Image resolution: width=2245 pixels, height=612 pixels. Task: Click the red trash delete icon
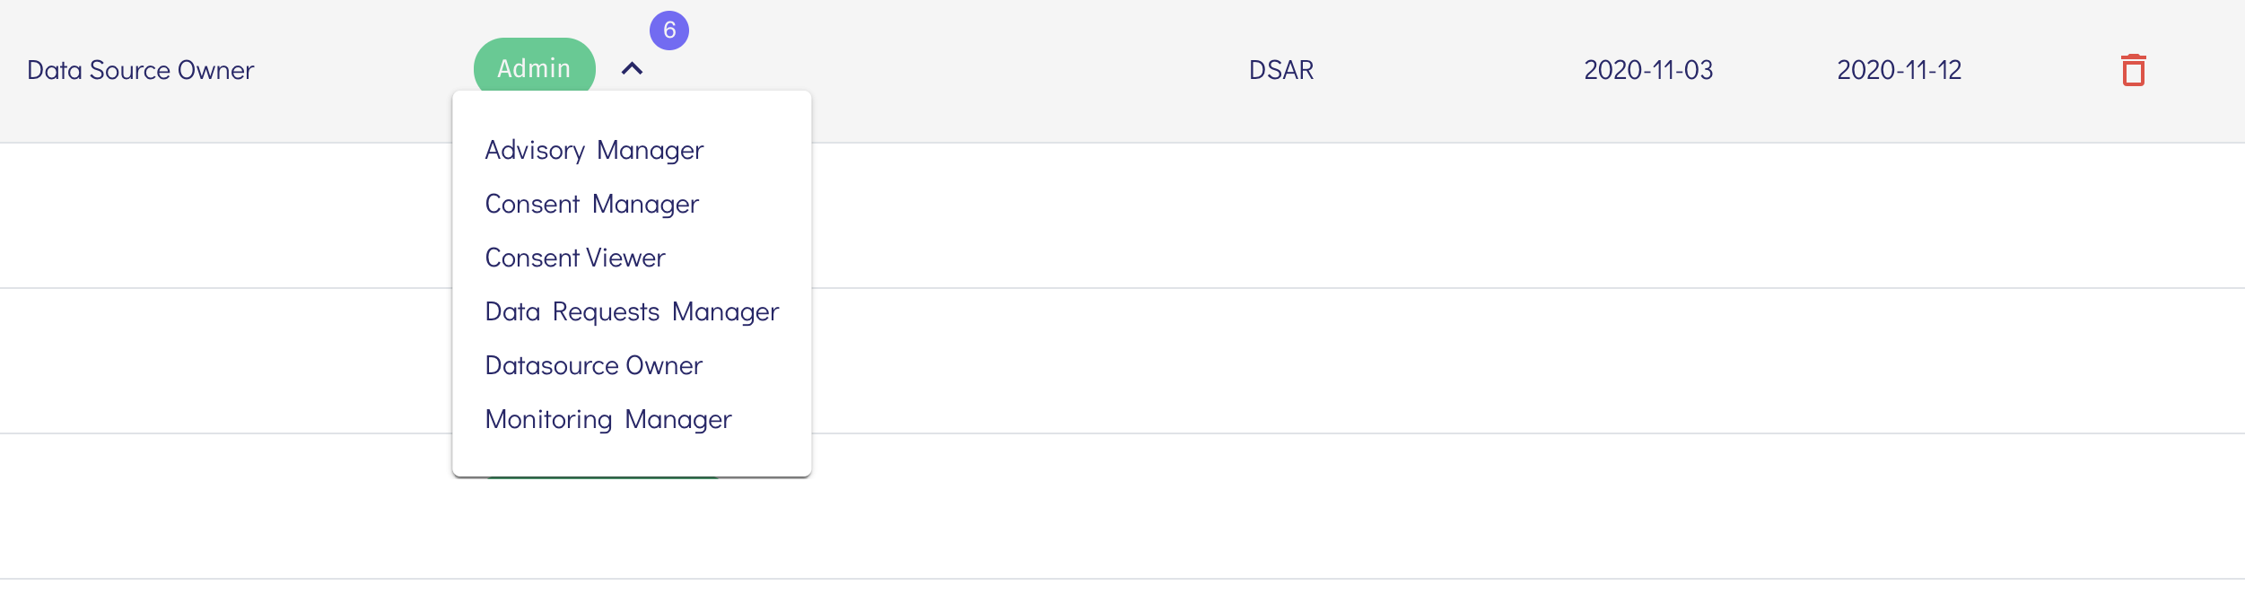(2133, 70)
